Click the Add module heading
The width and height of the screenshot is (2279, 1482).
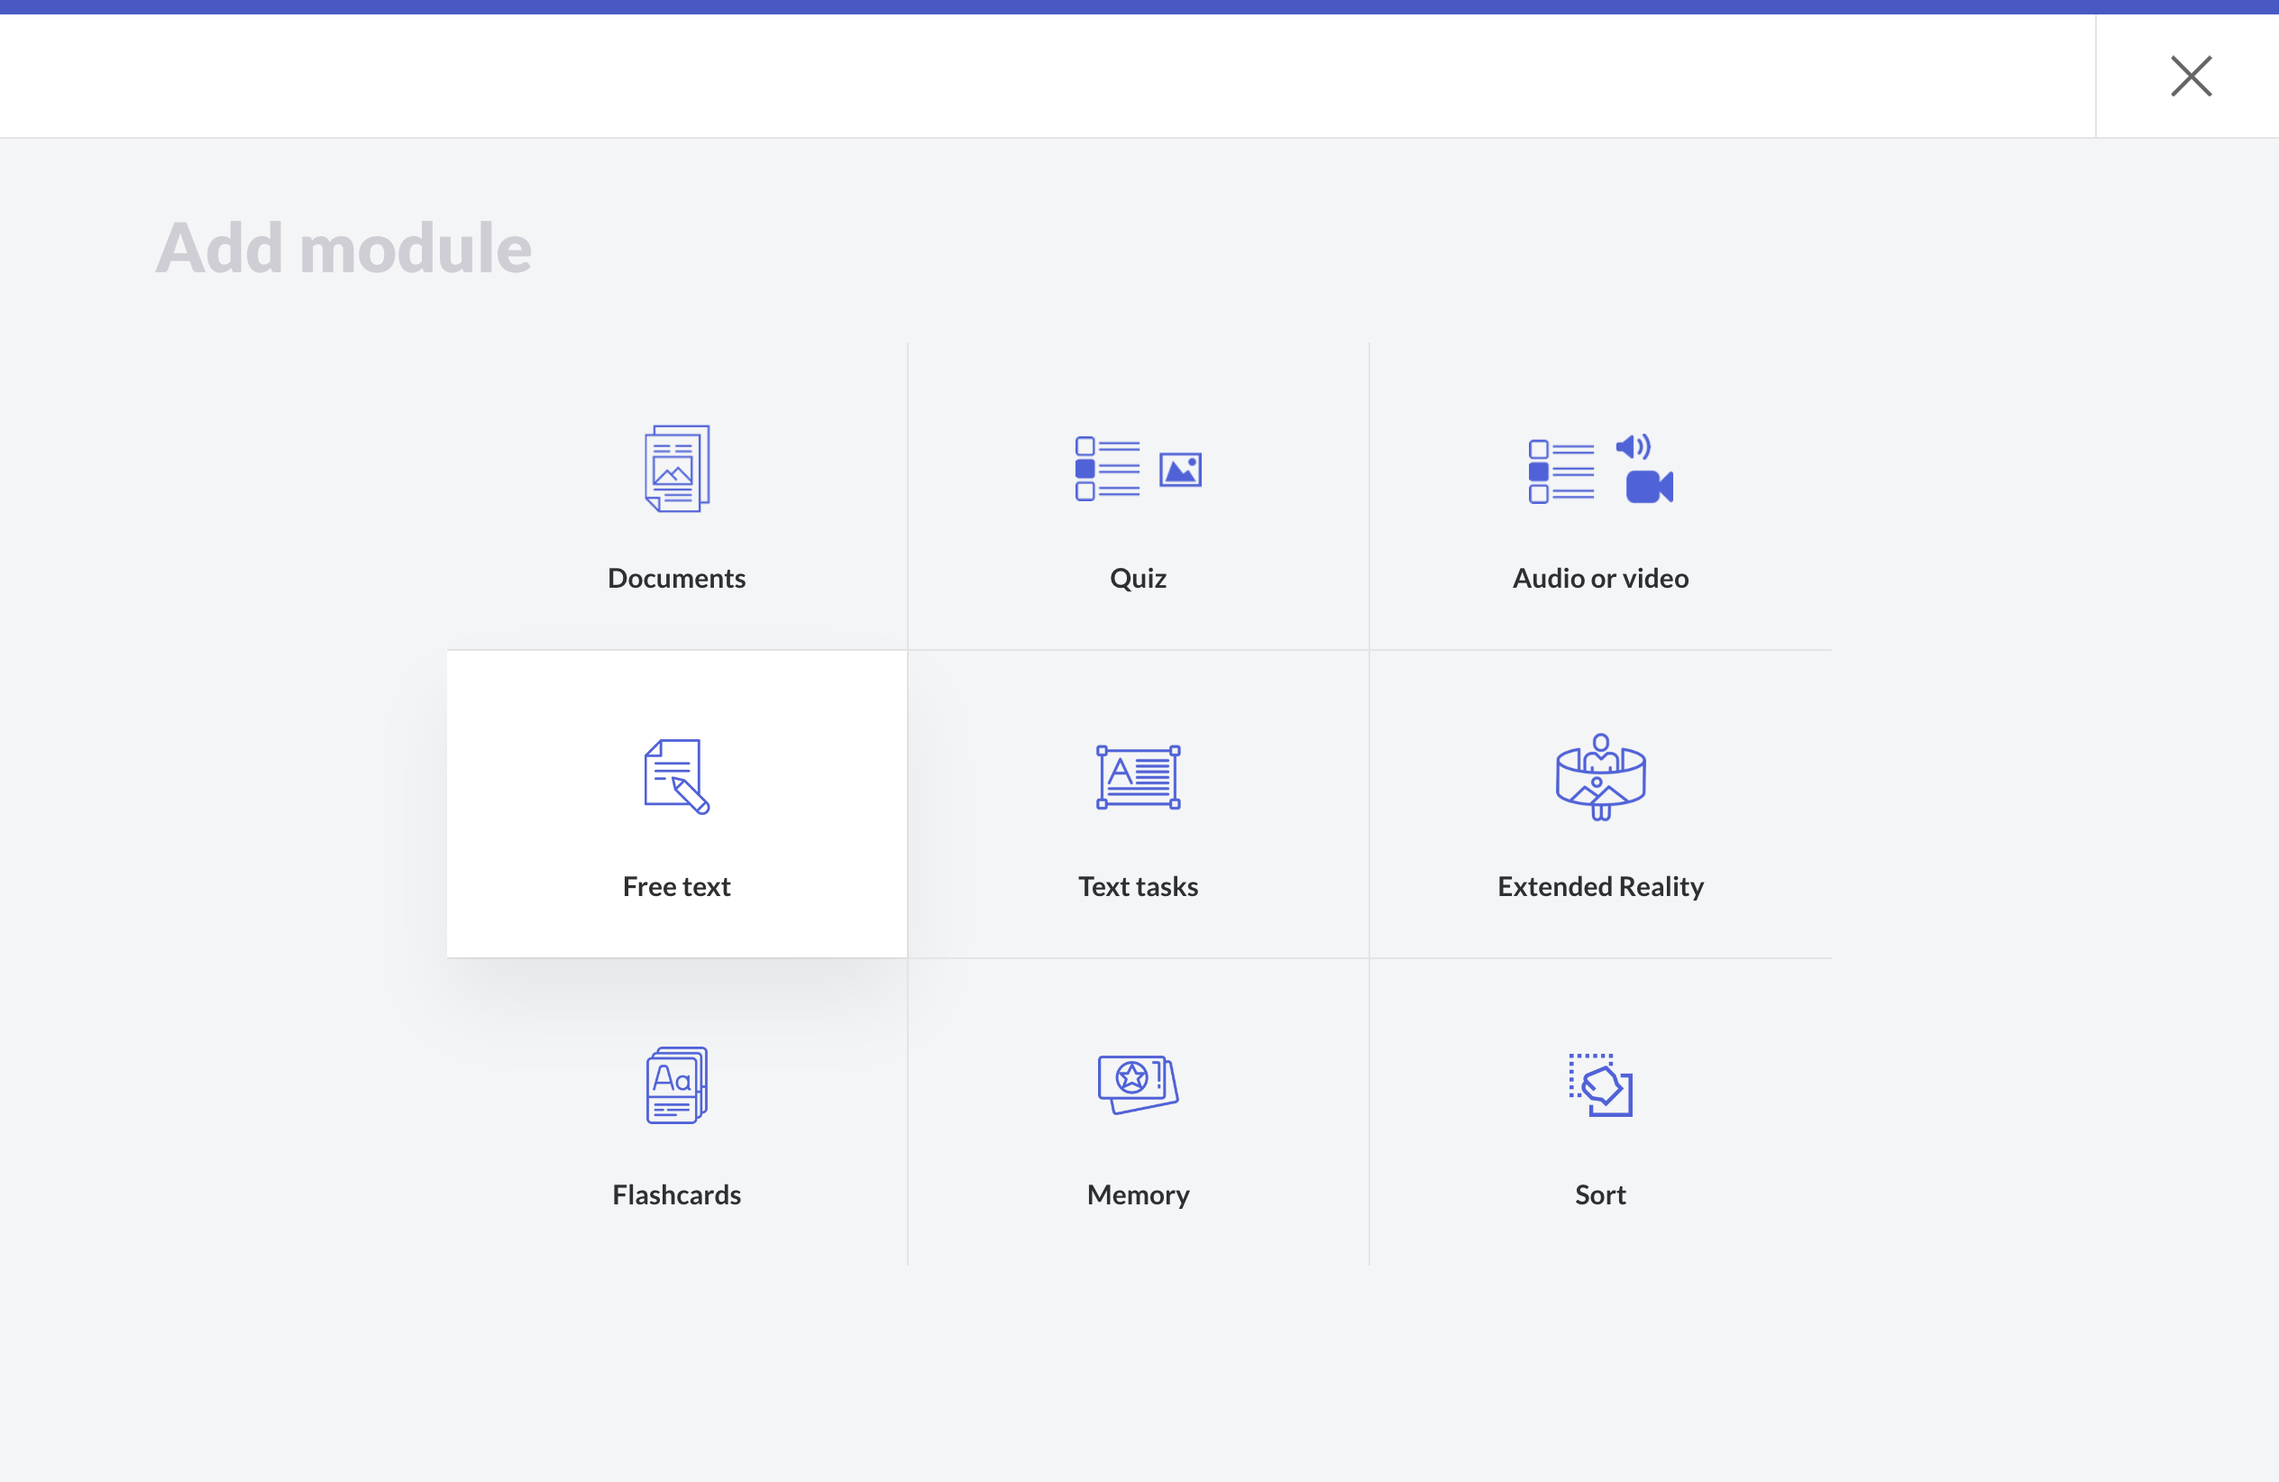[343, 248]
